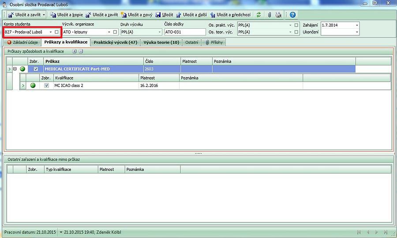
Task: Go to next record arrow in status bar
Action: 376,232
